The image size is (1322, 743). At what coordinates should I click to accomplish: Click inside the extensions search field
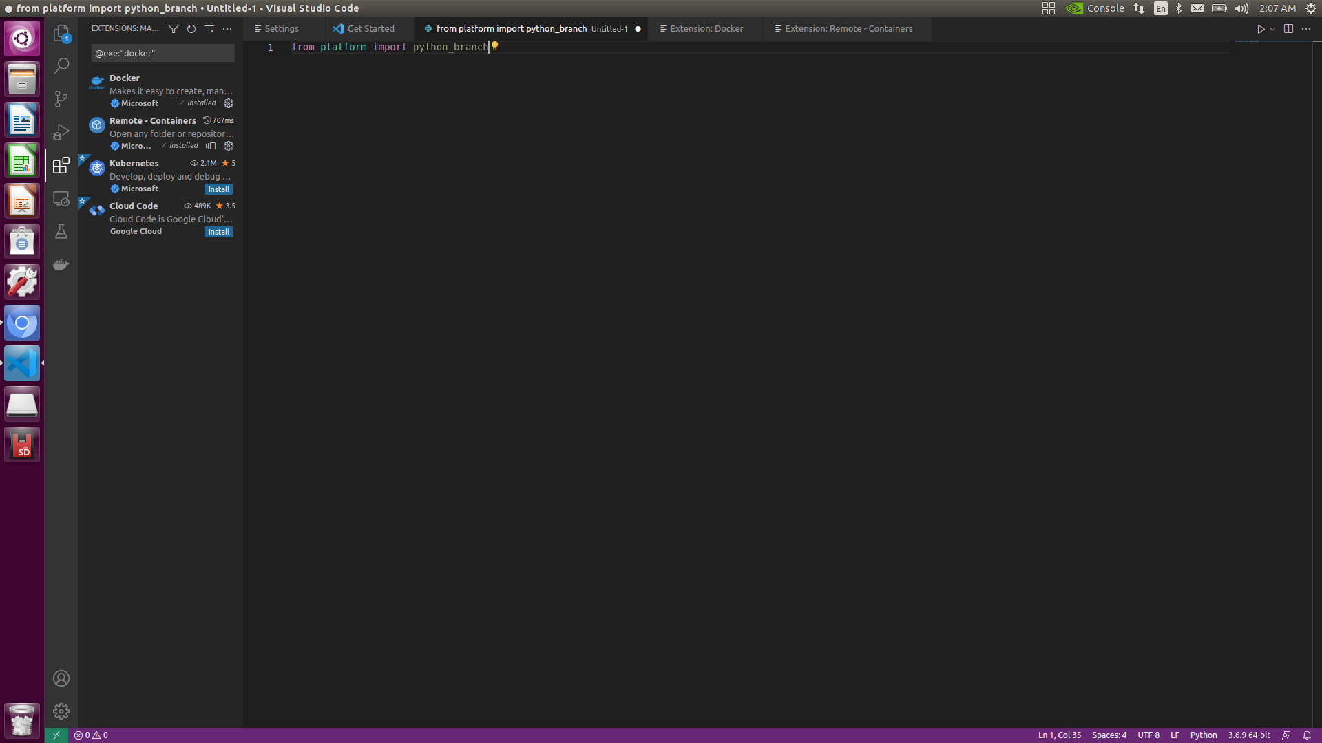pos(162,53)
